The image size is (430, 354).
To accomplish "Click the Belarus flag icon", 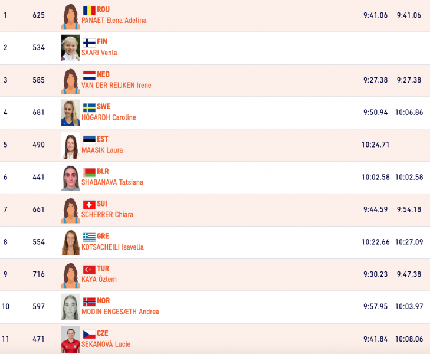I will pos(89,172).
